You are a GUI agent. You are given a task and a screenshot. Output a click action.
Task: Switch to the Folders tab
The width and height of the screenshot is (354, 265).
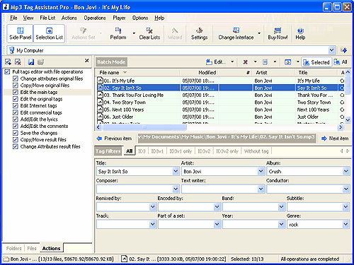click(13, 248)
